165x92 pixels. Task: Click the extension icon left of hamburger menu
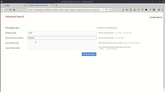(159, 10)
